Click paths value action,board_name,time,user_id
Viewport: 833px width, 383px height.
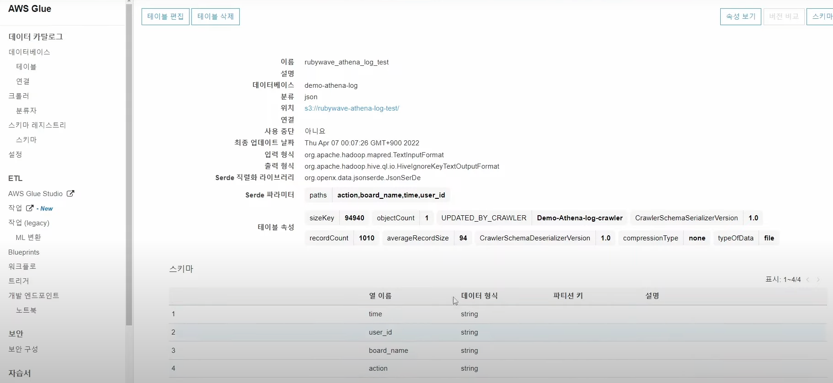(391, 195)
